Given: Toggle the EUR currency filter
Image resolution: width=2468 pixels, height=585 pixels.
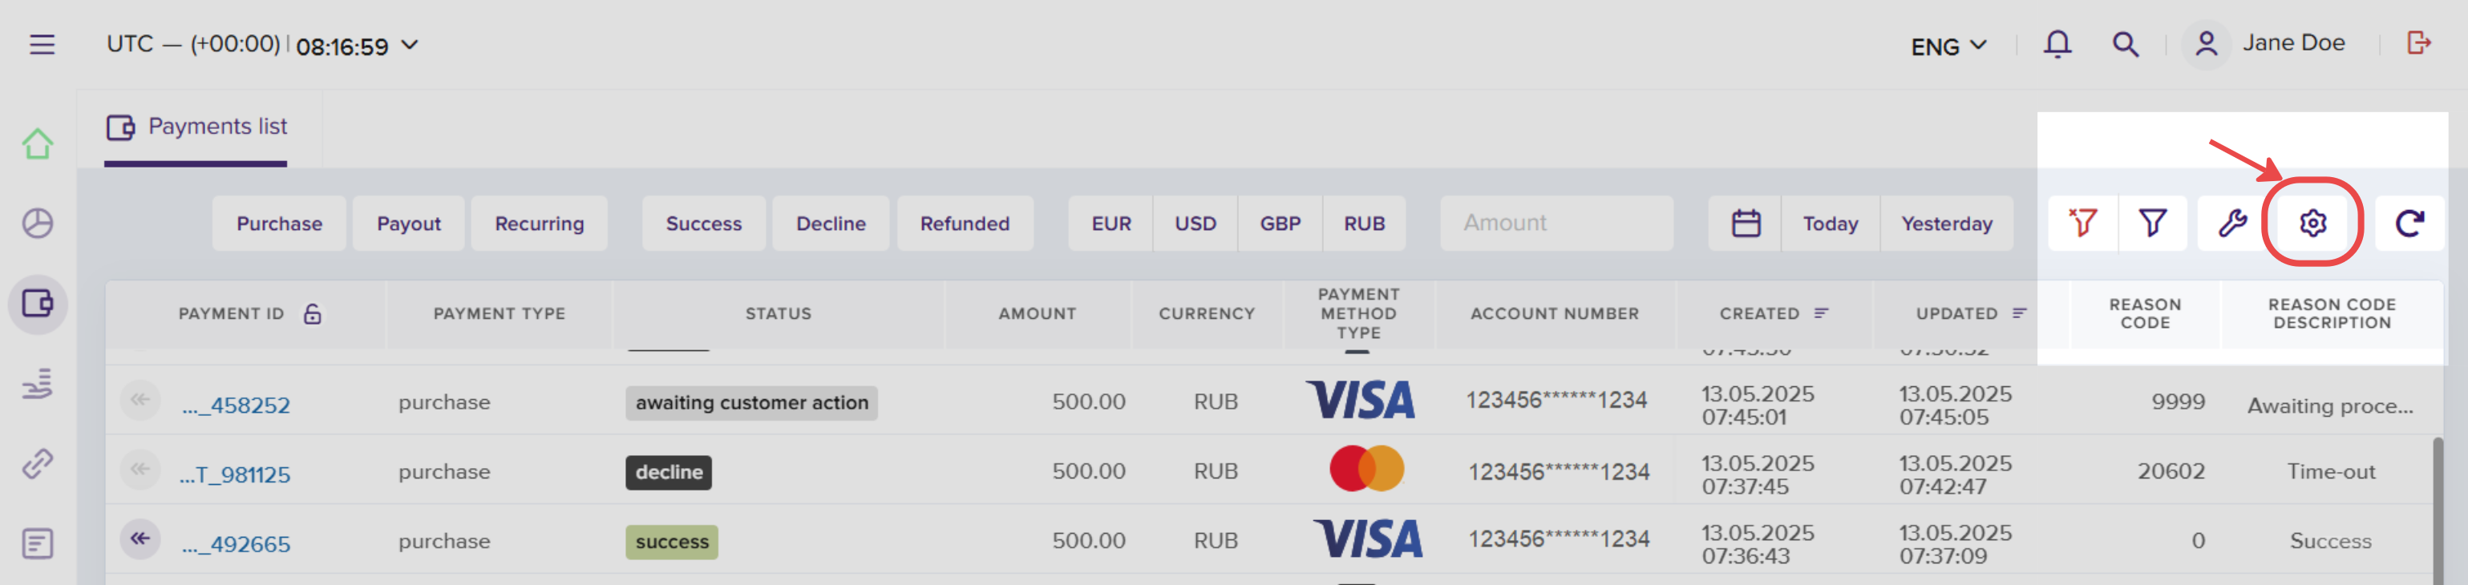Looking at the screenshot, I should 1111,223.
